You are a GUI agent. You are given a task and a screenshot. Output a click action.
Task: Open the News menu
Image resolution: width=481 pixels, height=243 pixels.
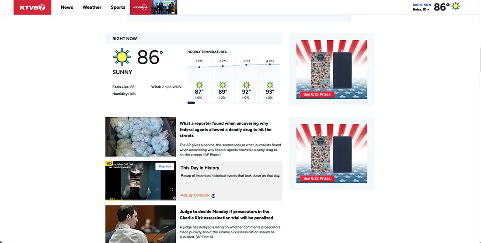click(66, 7)
